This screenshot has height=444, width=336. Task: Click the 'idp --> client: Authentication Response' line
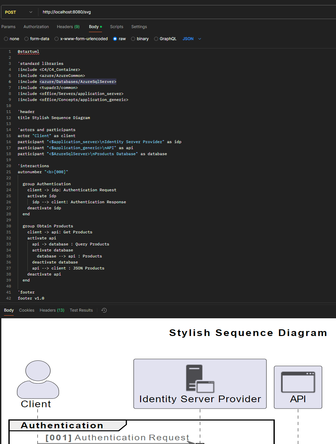(79, 202)
